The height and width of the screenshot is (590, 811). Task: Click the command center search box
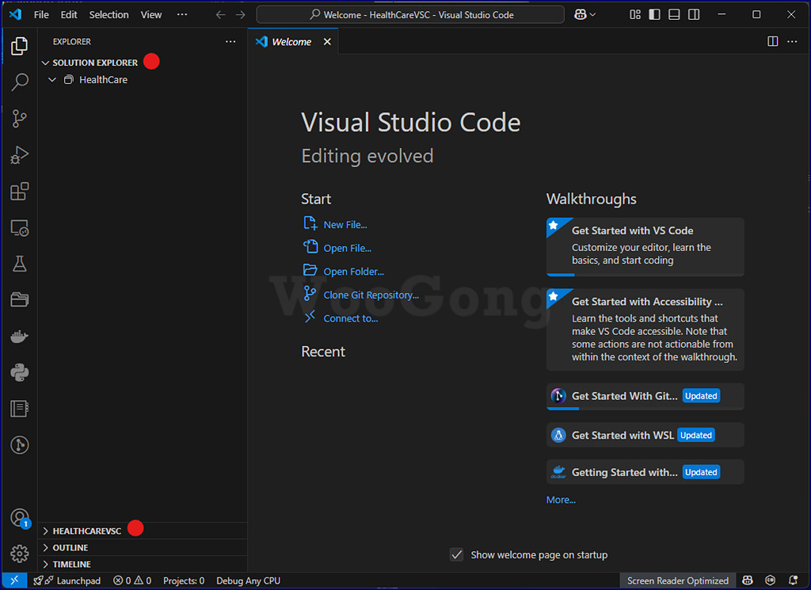coord(410,14)
